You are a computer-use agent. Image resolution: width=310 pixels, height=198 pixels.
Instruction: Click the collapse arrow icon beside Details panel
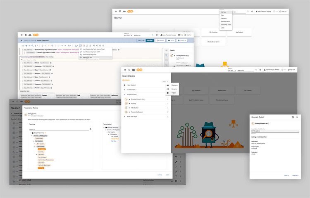pos(167,50)
